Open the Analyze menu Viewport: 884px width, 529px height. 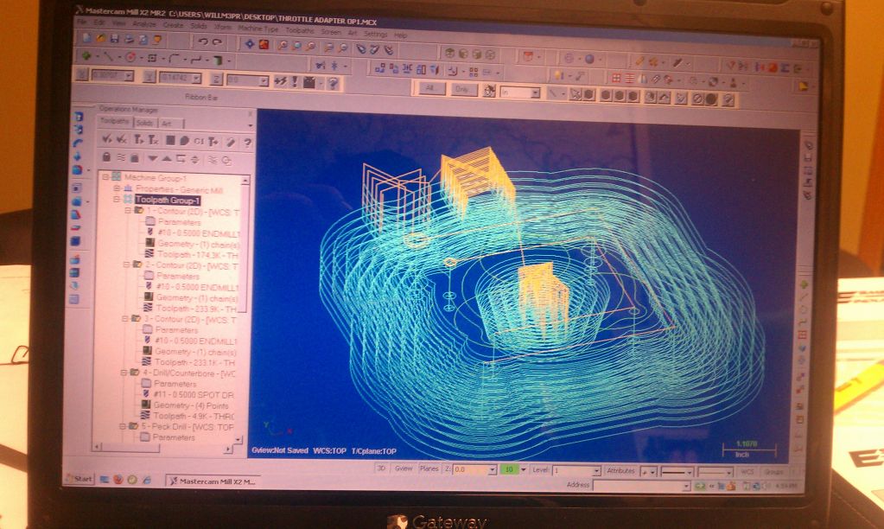tap(143, 23)
